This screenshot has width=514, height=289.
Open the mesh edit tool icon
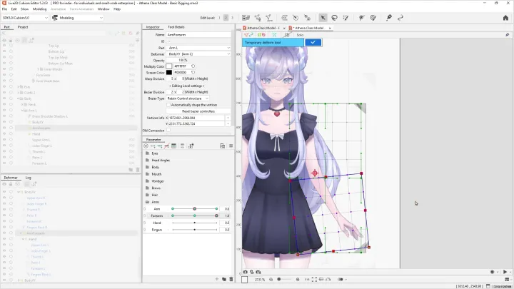coord(258,18)
